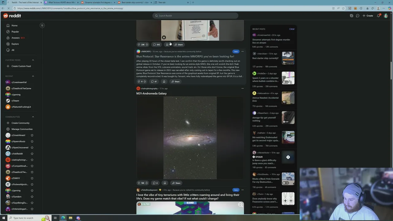
Task: Switch to 'Best starter ship currently' tab
Action: (134, 2)
